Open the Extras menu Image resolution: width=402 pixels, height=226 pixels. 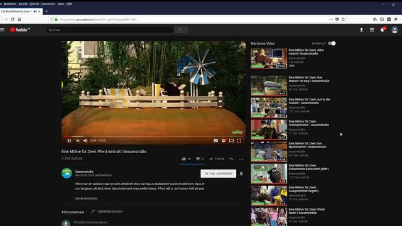click(x=61, y=4)
